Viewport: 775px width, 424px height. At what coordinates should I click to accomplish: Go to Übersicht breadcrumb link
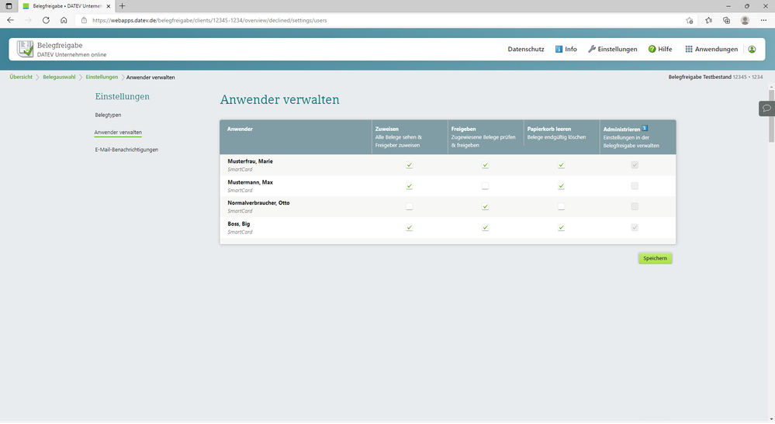[21, 78]
